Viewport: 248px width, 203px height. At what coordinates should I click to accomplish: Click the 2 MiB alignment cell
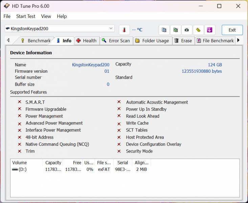point(141,170)
